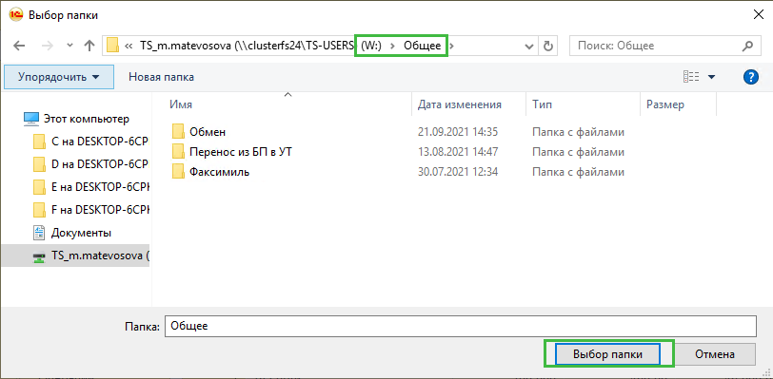This screenshot has width=773, height=379.
Task: Close the Выбор папки dialog
Action: (760, 15)
